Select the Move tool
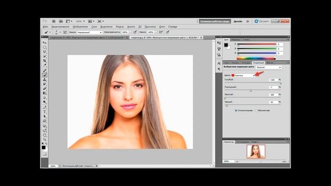This screenshot has height=186, width=331. (44, 43)
